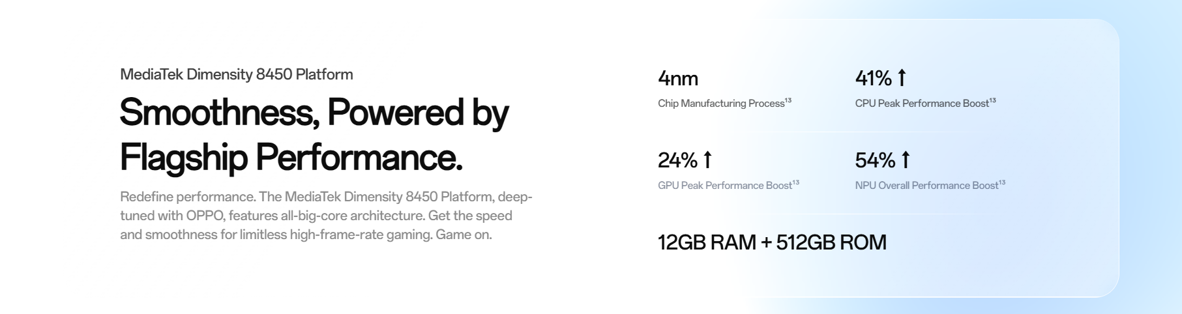Click the Chip Manufacturing Process label
This screenshot has height=314, width=1182.
click(721, 104)
